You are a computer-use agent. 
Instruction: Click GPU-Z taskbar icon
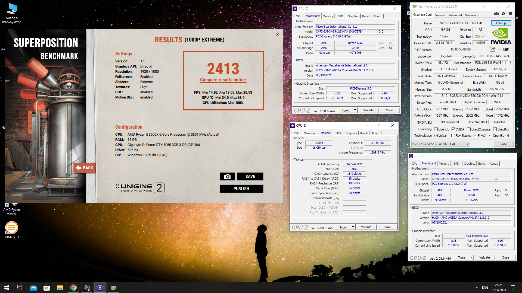pos(113,288)
